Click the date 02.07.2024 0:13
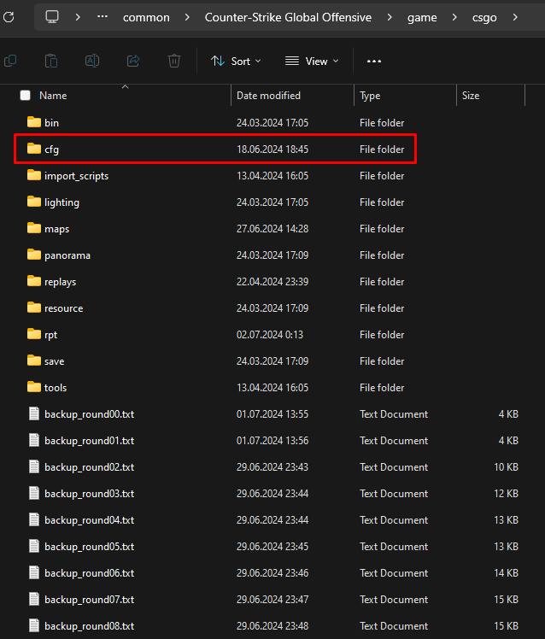This screenshot has height=639, width=545. tap(270, 335)
